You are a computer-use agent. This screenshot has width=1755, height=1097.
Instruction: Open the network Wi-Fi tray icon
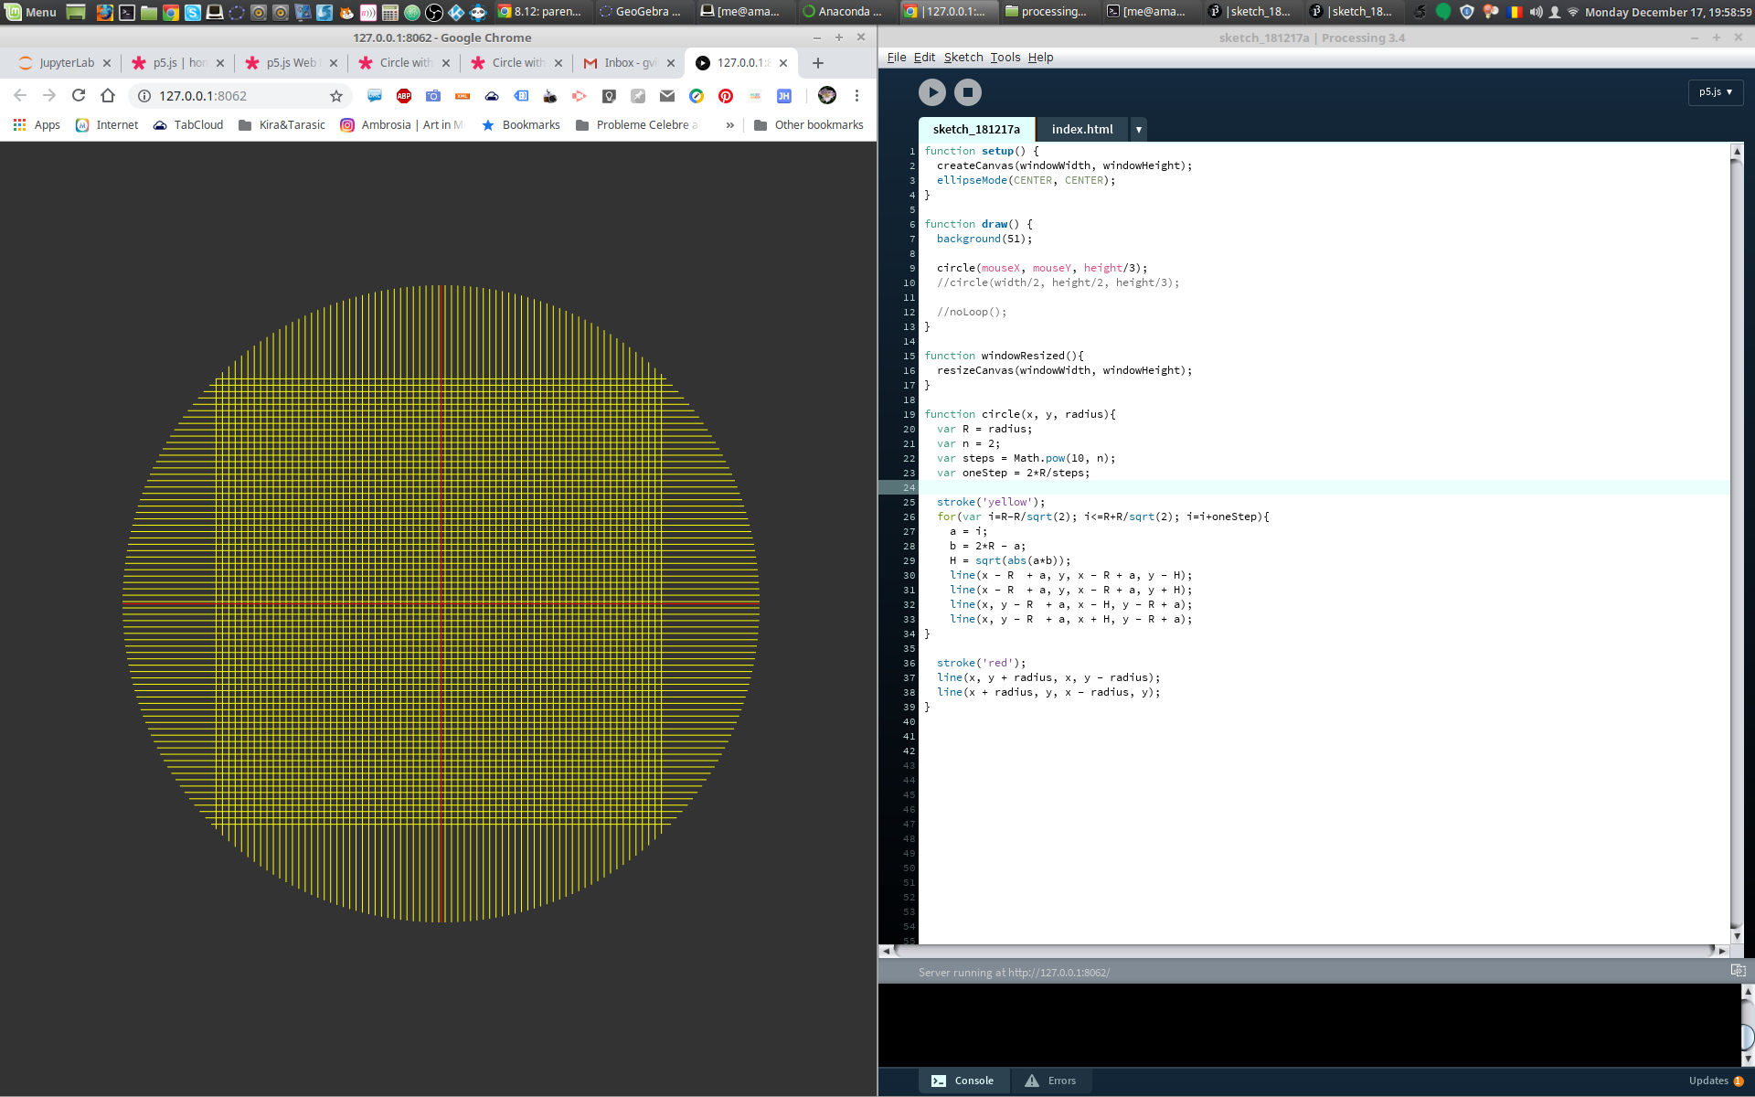[1573, 12]
